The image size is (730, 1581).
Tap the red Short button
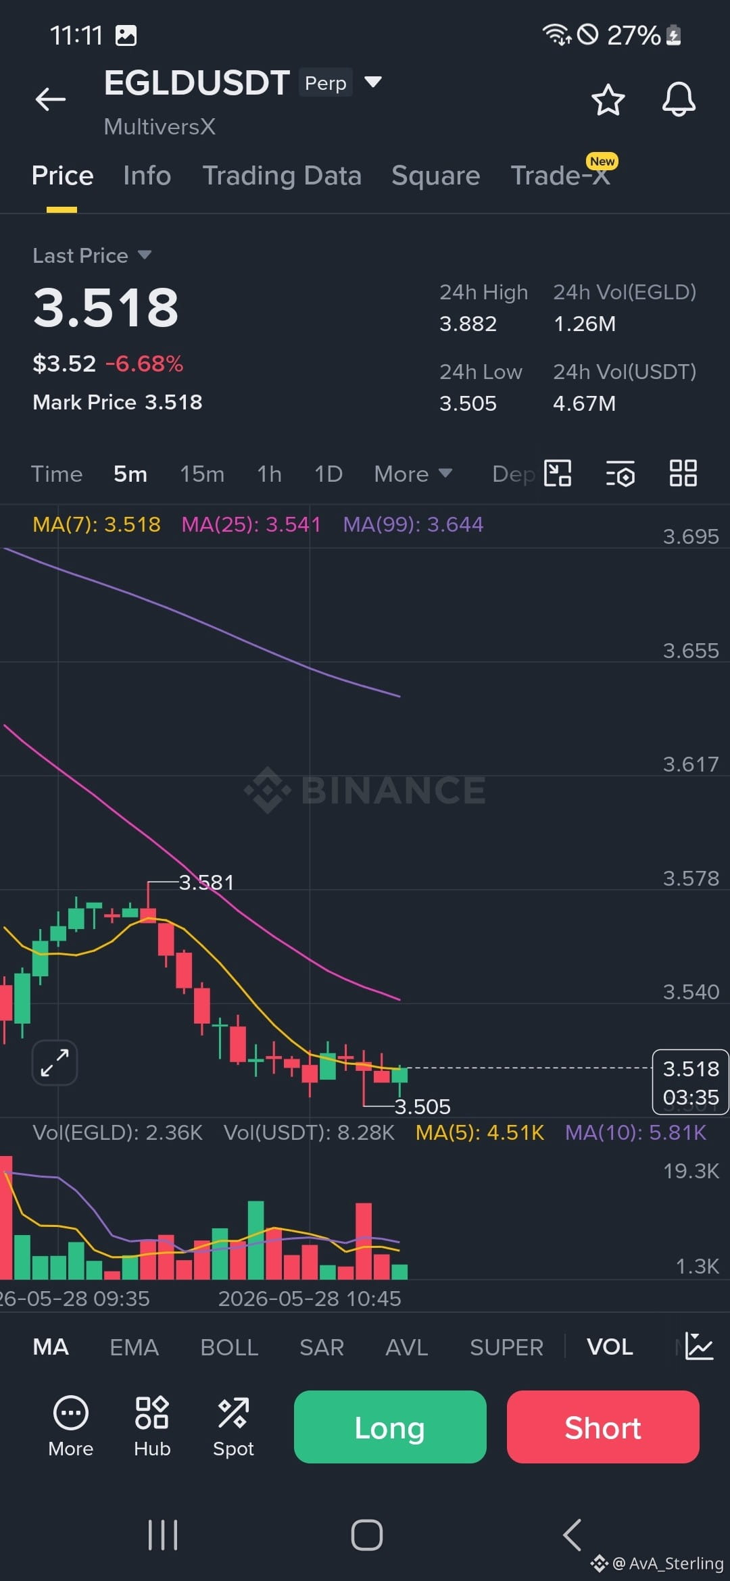603,1427
